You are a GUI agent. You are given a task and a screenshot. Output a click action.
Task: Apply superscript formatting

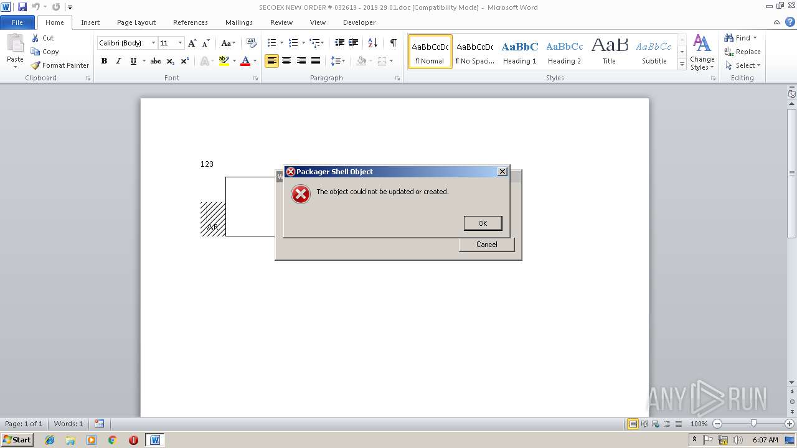(185, 61)
